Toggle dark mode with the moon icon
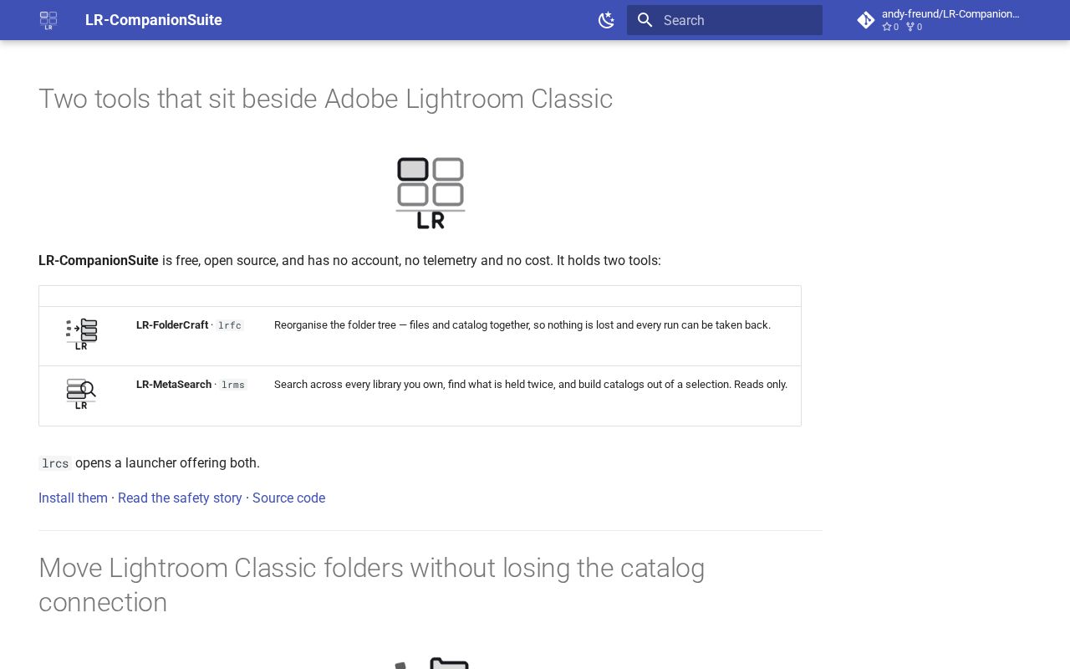1070x669 pixels. pos(607,20)
